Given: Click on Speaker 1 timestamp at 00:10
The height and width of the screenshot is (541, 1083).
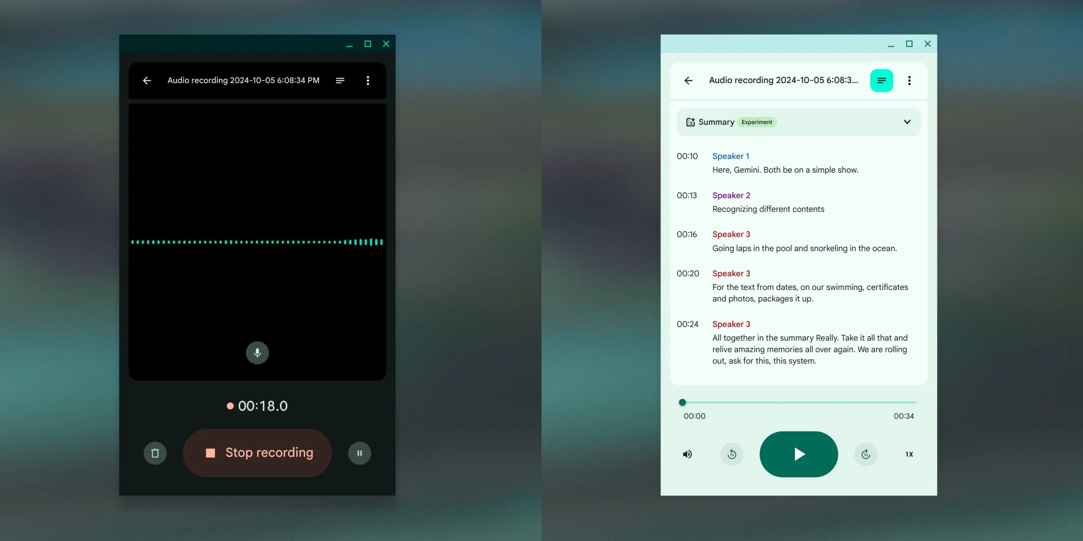Looking at the screenshot, I should tap(687, 156).
